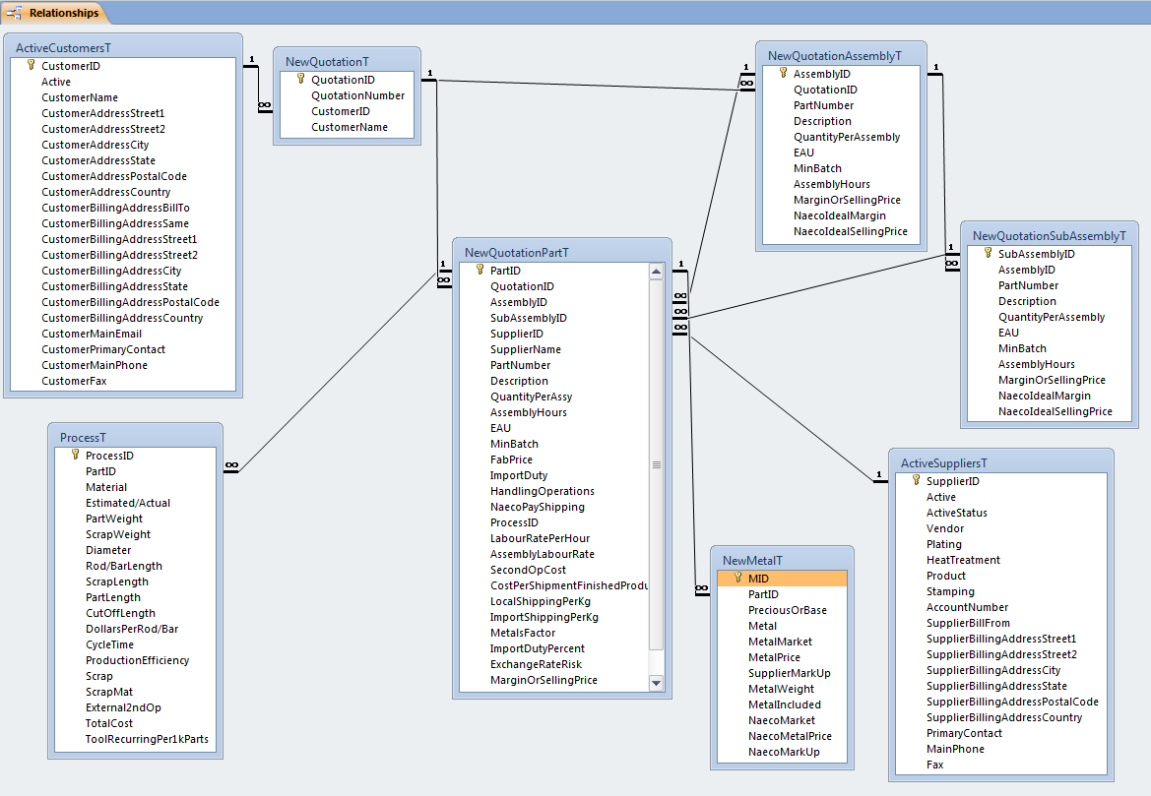Select the NewQuotationT table title bar

point(347,62)
